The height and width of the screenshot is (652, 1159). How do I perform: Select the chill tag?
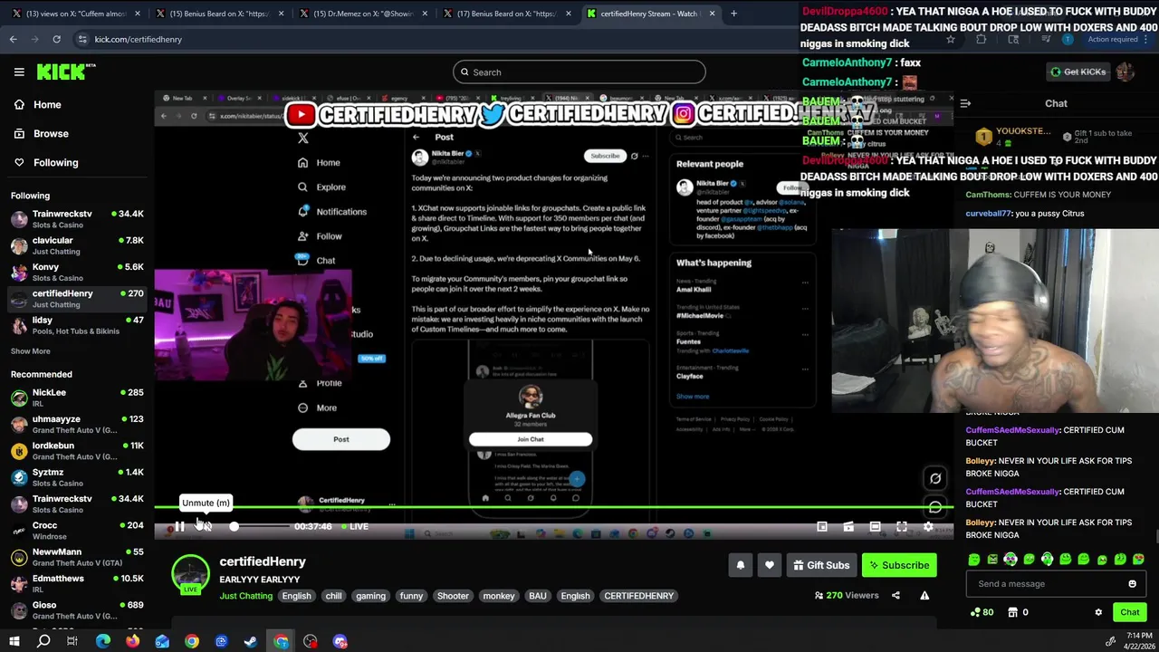333,596
